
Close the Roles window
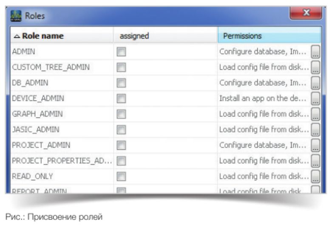coord(305,14)
